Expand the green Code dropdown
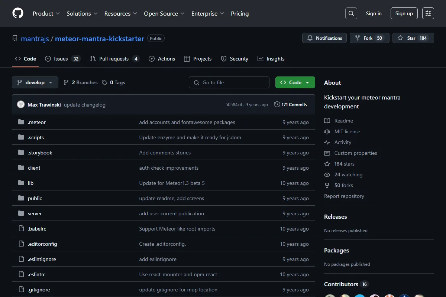 (295, 82)
